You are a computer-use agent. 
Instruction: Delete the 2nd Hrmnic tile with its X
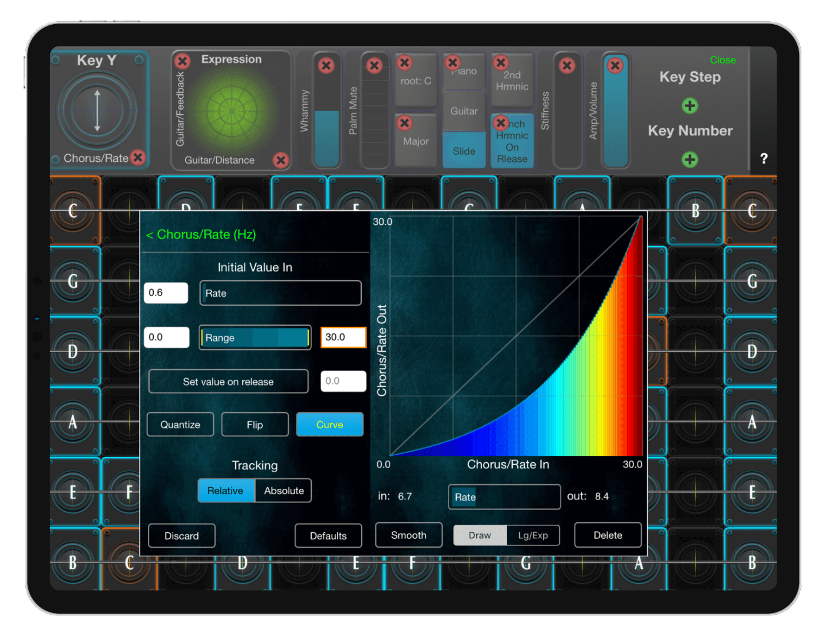tap(501, 62)
